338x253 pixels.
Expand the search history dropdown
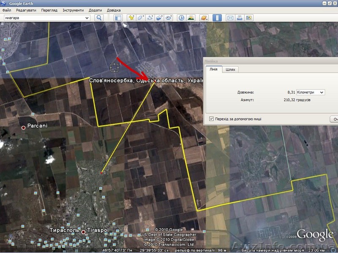[87, 18]
